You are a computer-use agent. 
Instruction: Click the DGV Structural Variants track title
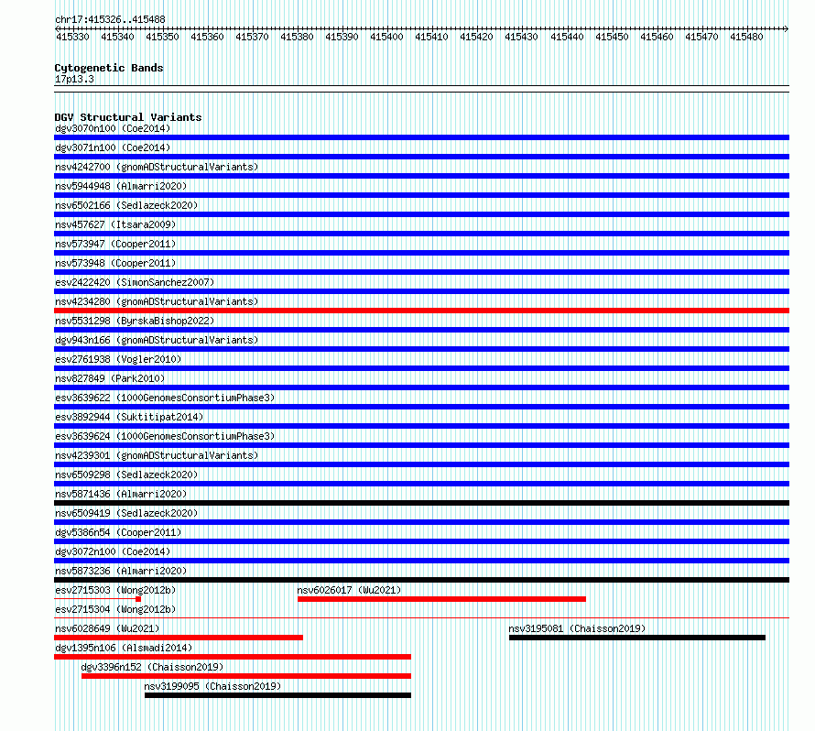click(x=128, y=117)
